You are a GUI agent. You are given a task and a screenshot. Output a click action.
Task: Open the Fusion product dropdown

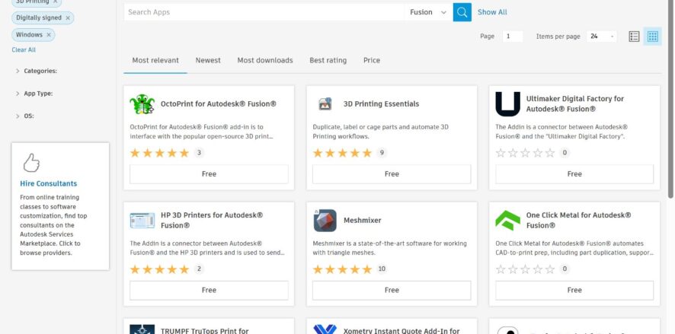click(428, 12)
